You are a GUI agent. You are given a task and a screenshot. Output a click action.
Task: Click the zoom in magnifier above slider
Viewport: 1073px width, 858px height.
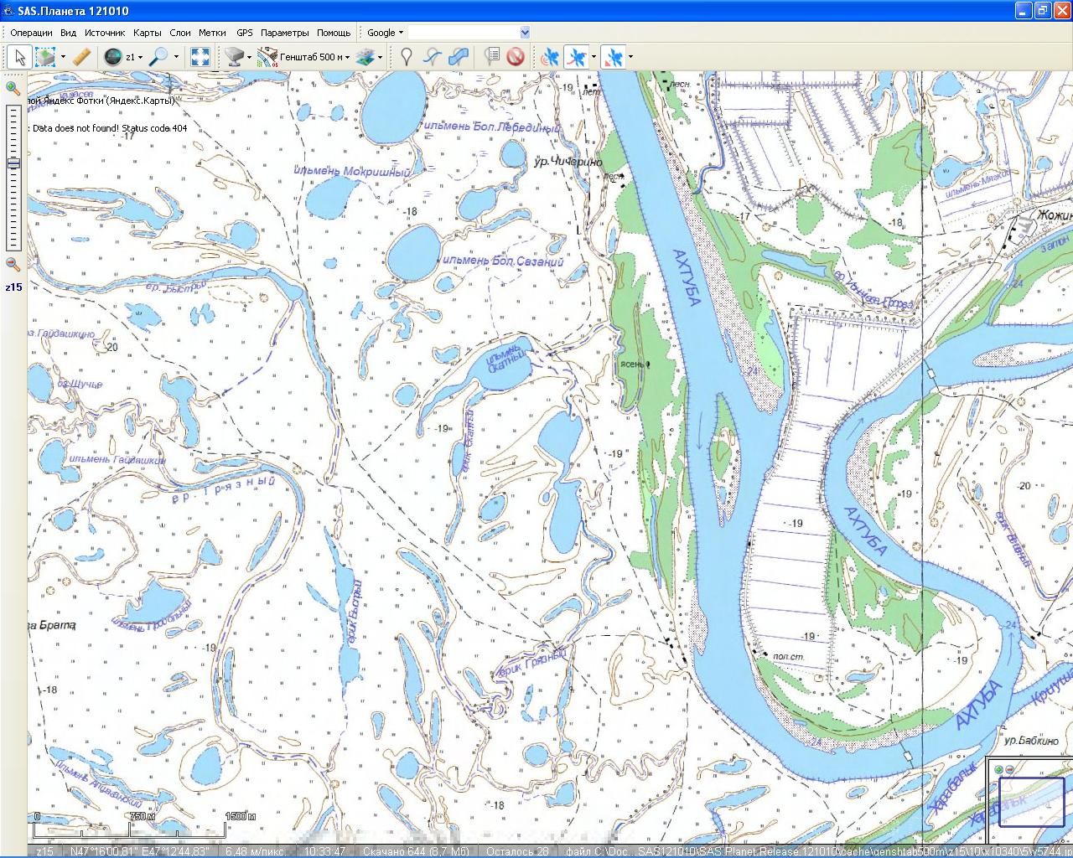point(13,88)
